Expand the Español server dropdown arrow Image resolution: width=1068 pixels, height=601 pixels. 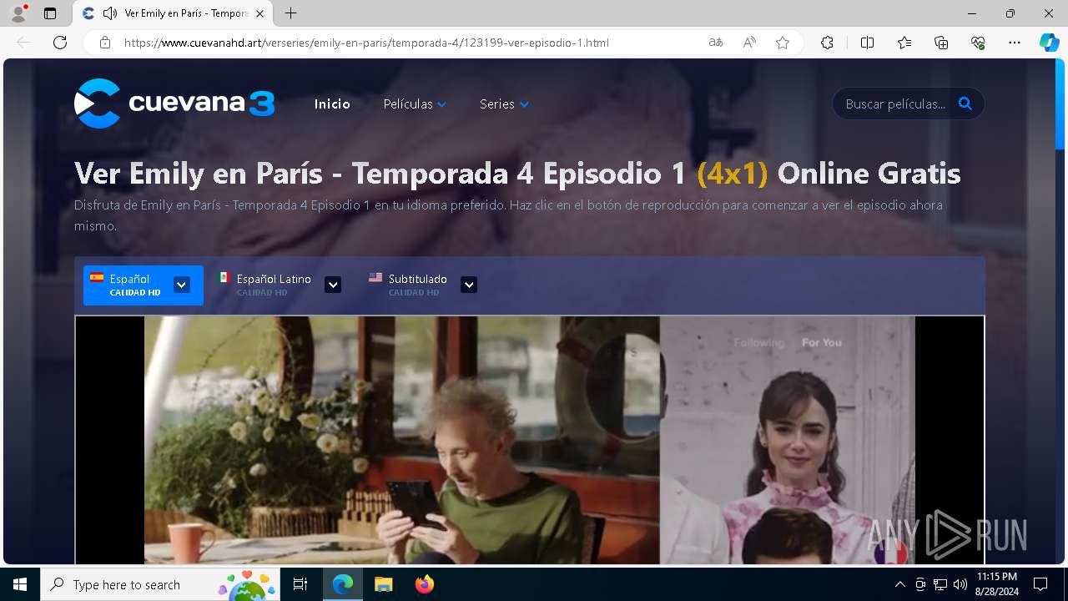pos(181,285)
